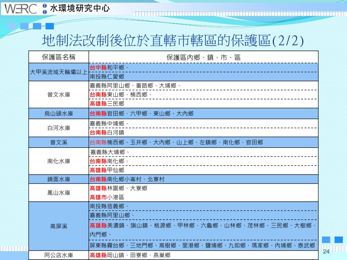Image resolution: width=347 pixels, height=260 pixels.
Task: Click the WERC logo
Action: [21, 8]
